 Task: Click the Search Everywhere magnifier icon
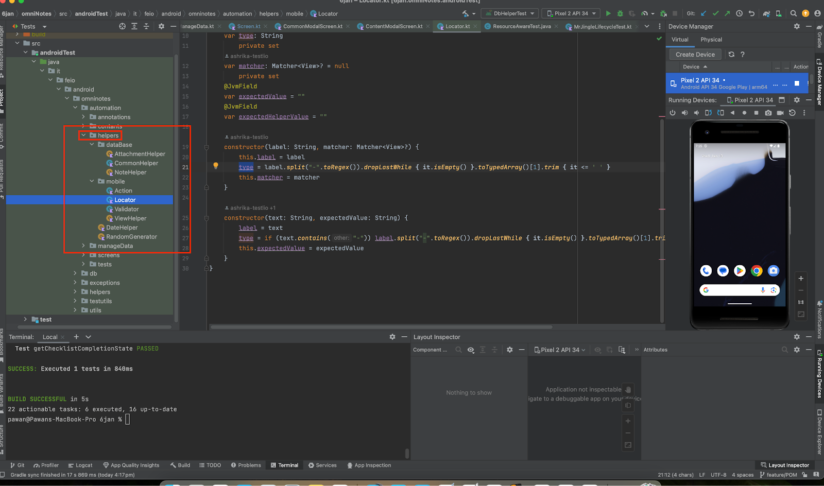(793, 13)
